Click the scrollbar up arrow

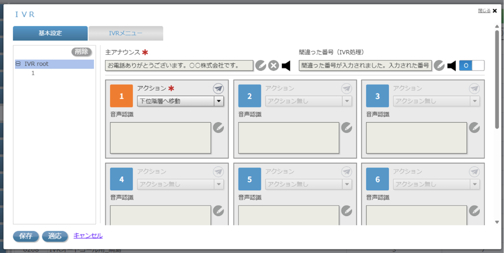tap(497, 26)
